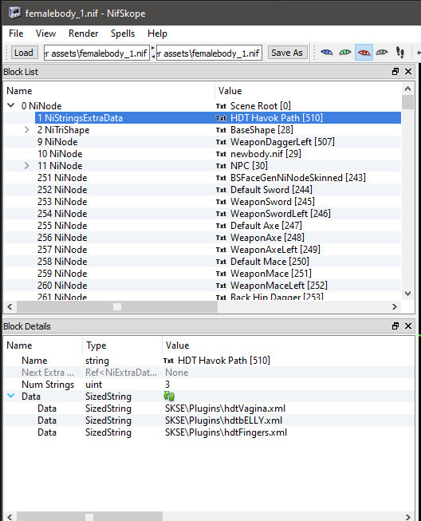The width and height of the screenshot is (421, 521).
Task: Click the Txt icon beside WeaponAxeLeft [249]
Action: (x=221, y=250)
